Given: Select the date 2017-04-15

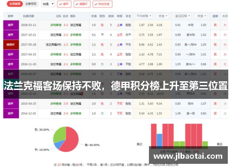Looking at the screenshot, I should coord(28,54).
